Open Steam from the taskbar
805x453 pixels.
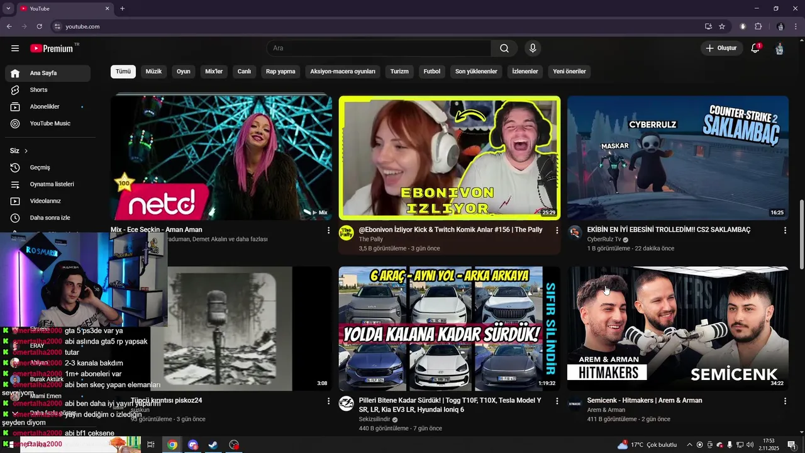[213, 445]
